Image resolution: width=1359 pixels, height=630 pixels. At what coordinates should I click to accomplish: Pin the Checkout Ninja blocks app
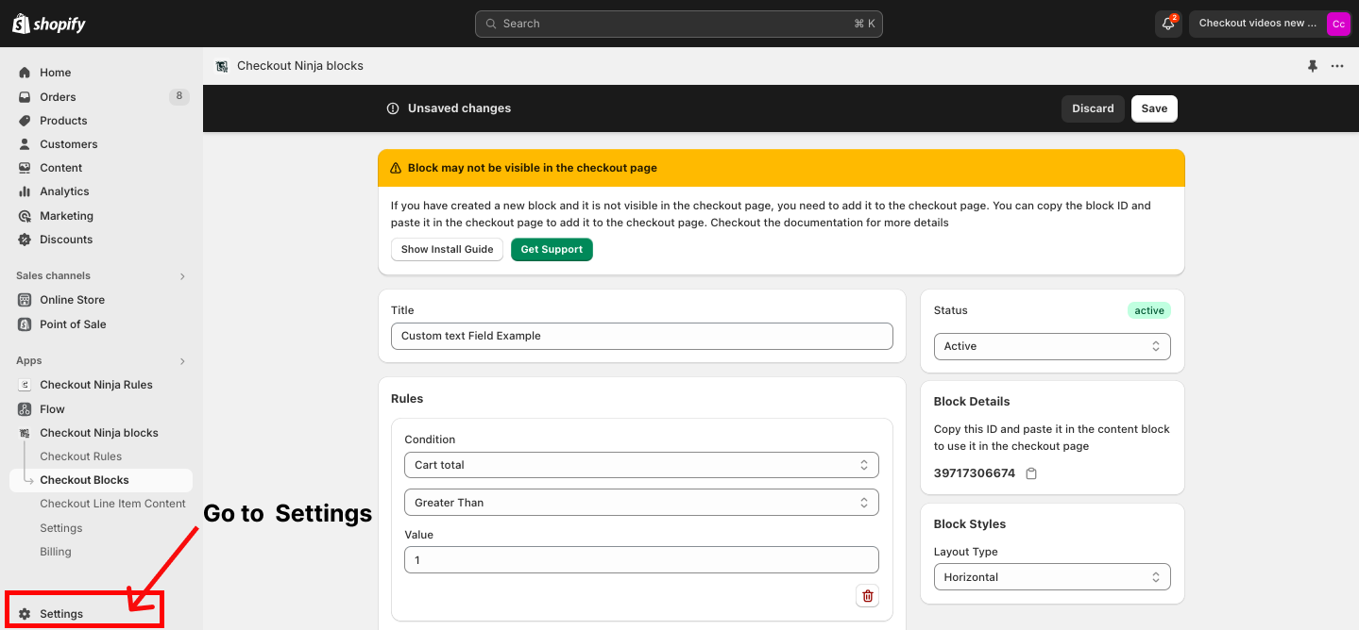click(1312, 66)
